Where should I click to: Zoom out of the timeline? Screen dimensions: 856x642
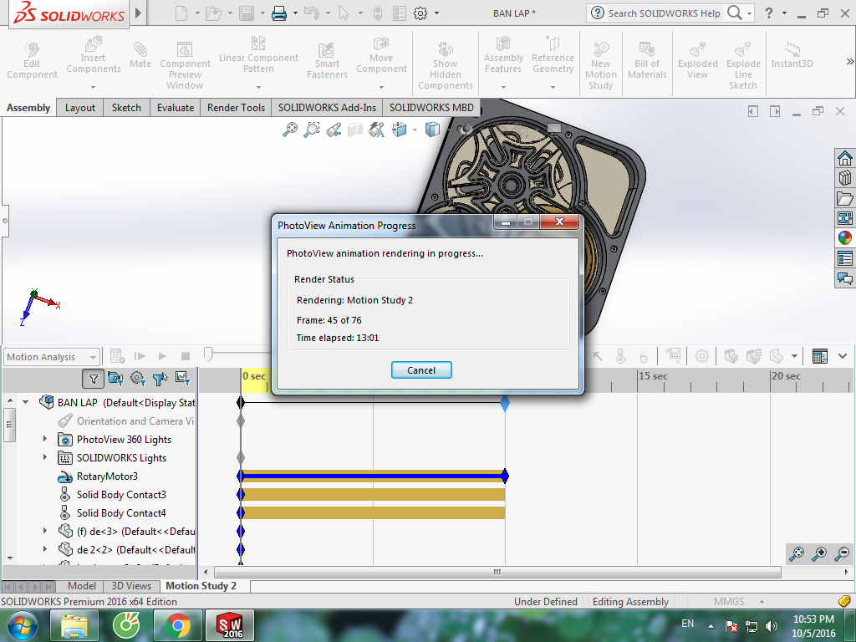pos(842,554)
